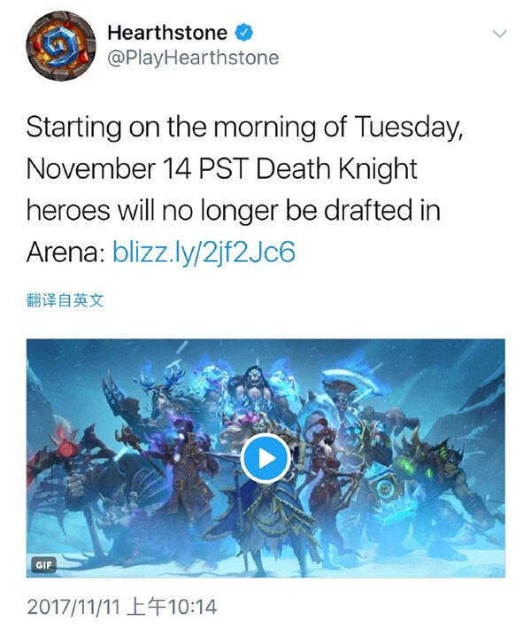Open the @PlayHearthstone handle
This screenshot has width=531, height=629.
pyautogui.click(x=193, y=58)
